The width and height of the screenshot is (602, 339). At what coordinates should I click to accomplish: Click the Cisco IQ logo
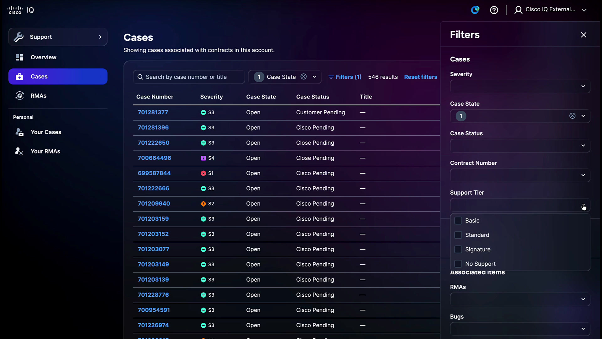tap(21, 10)
